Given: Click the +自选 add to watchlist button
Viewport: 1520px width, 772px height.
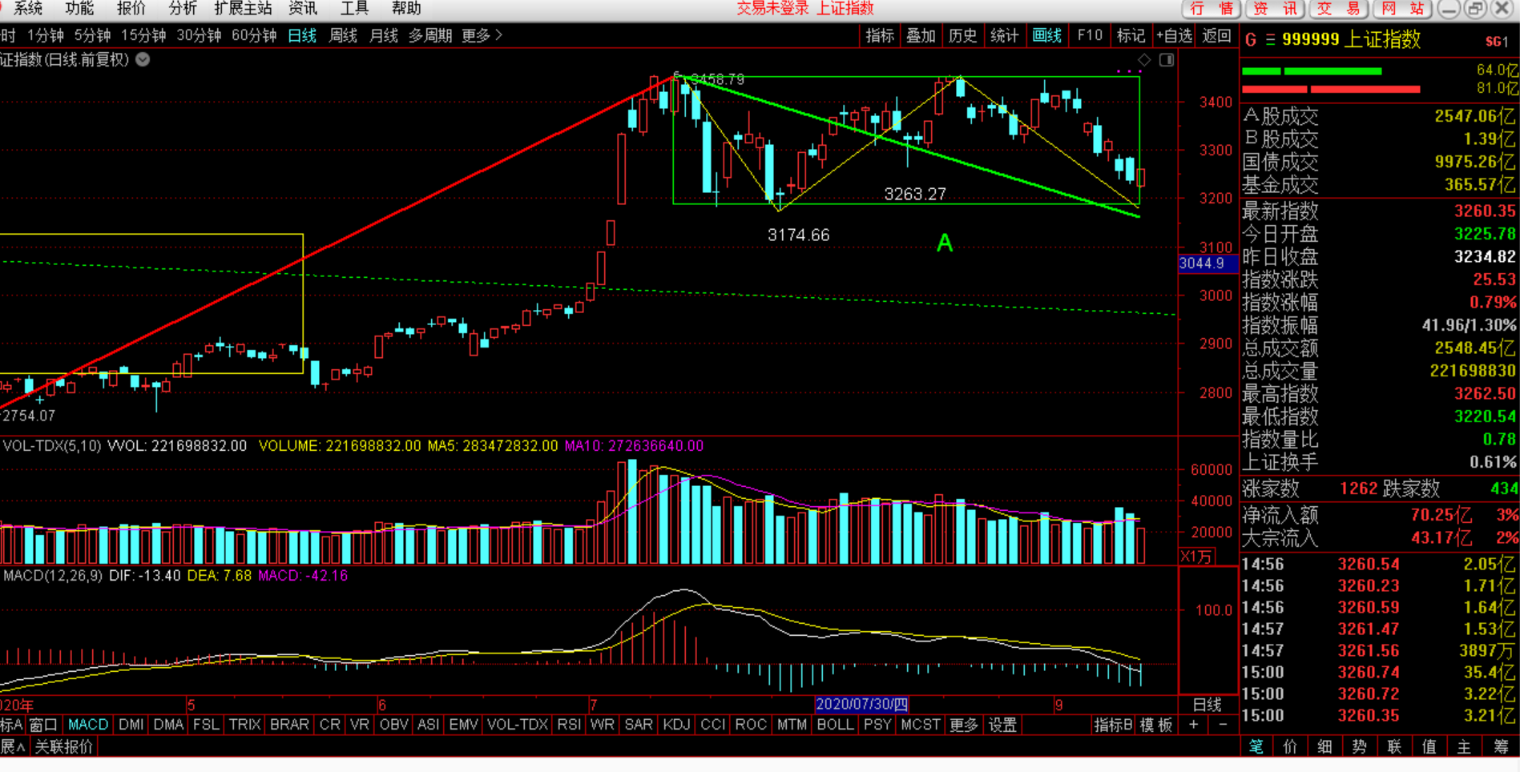Looking at the screenshot, I should coord(1174,35).
